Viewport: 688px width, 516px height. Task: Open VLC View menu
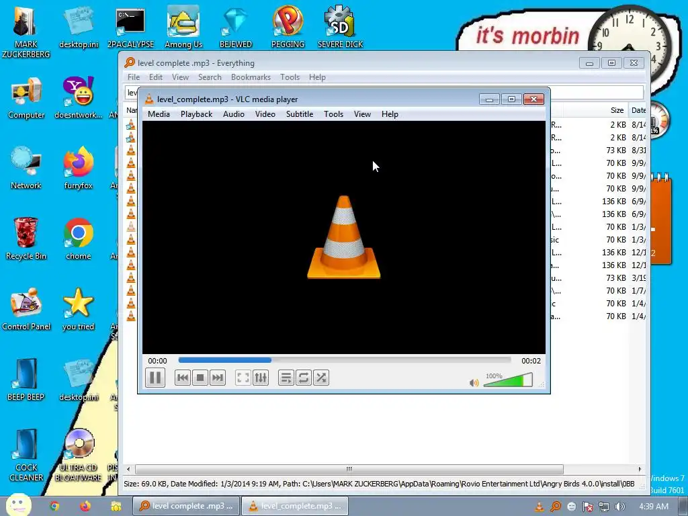coord(362,114)
